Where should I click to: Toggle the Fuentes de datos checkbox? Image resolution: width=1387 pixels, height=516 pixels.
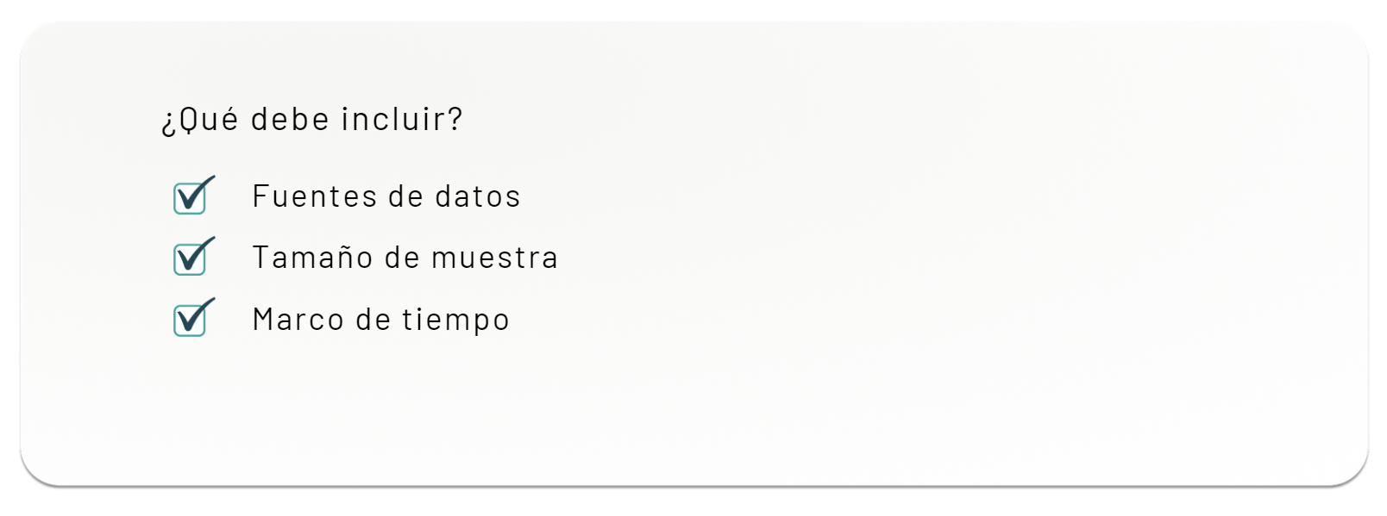pos(190,198)
